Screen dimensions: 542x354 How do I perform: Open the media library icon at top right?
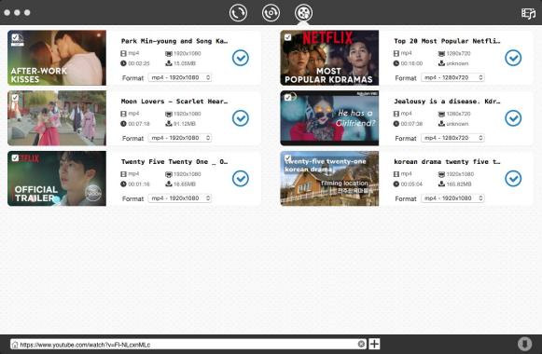(528, 13)
